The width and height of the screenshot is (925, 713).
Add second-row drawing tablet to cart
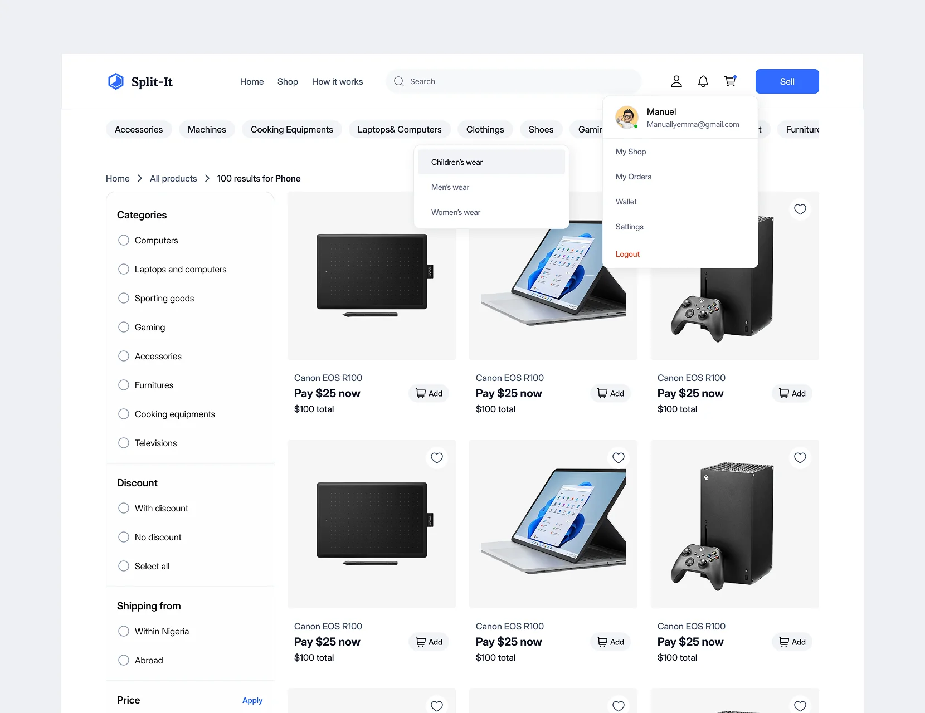coord(429,642)
